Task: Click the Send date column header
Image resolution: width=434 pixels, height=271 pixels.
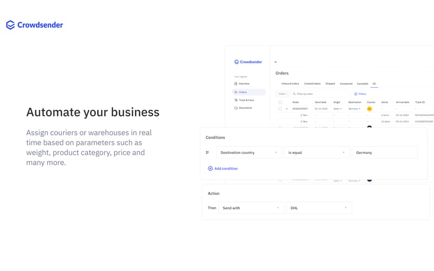Action: tap(321, 102)
